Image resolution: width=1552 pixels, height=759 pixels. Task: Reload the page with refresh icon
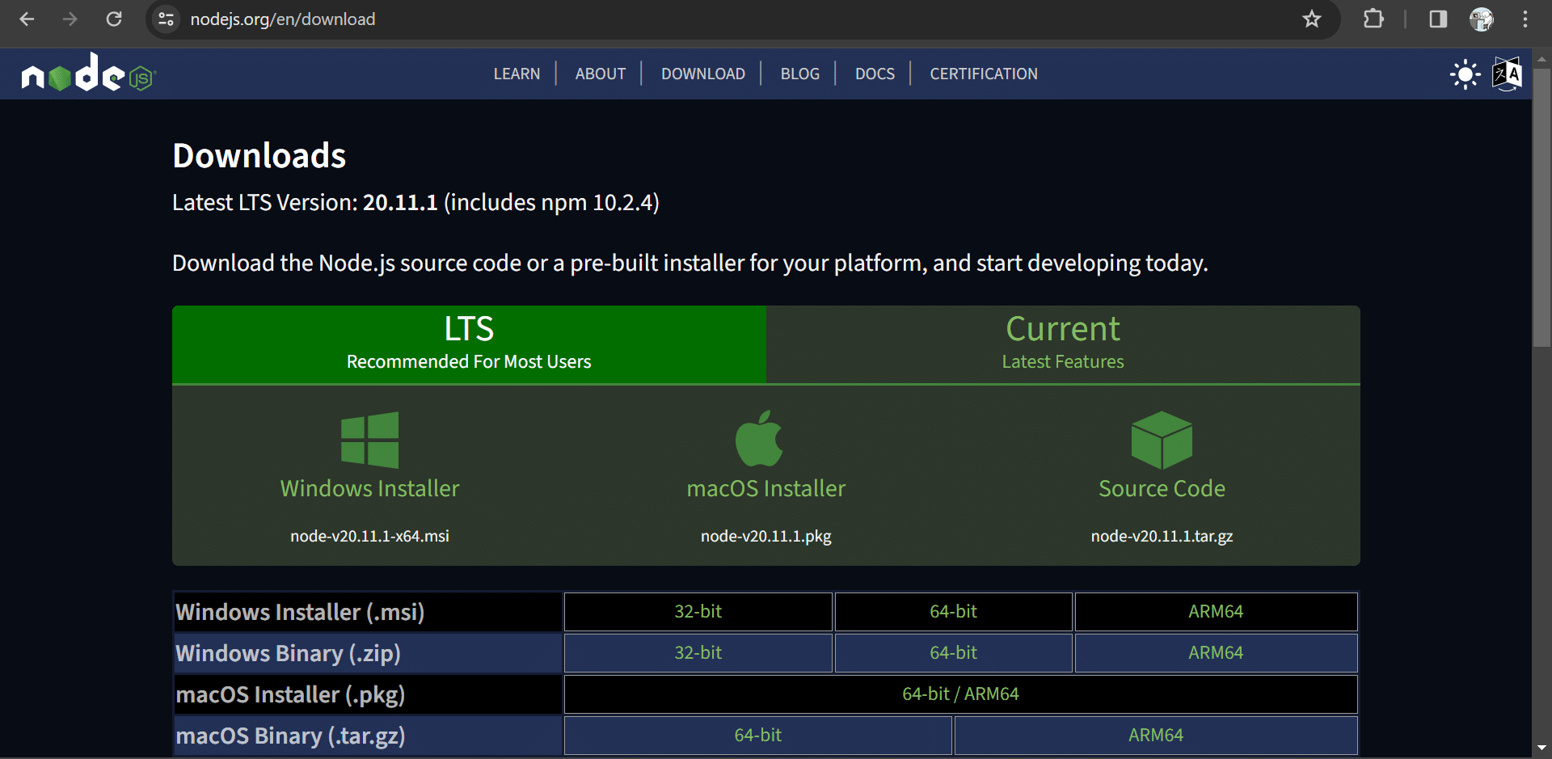(114, 19)
